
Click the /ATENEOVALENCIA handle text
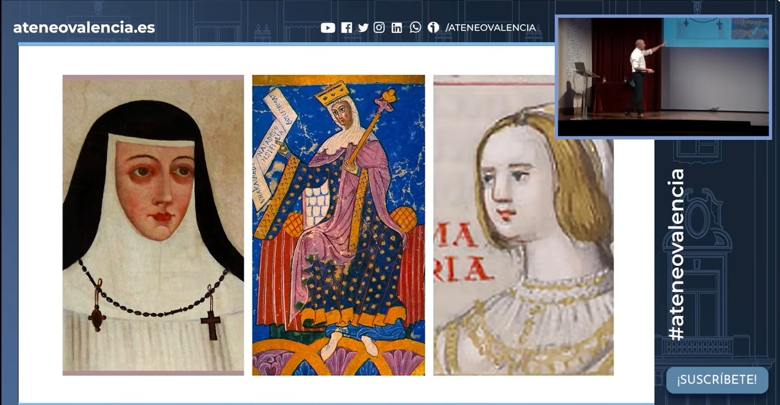(491, 28)
